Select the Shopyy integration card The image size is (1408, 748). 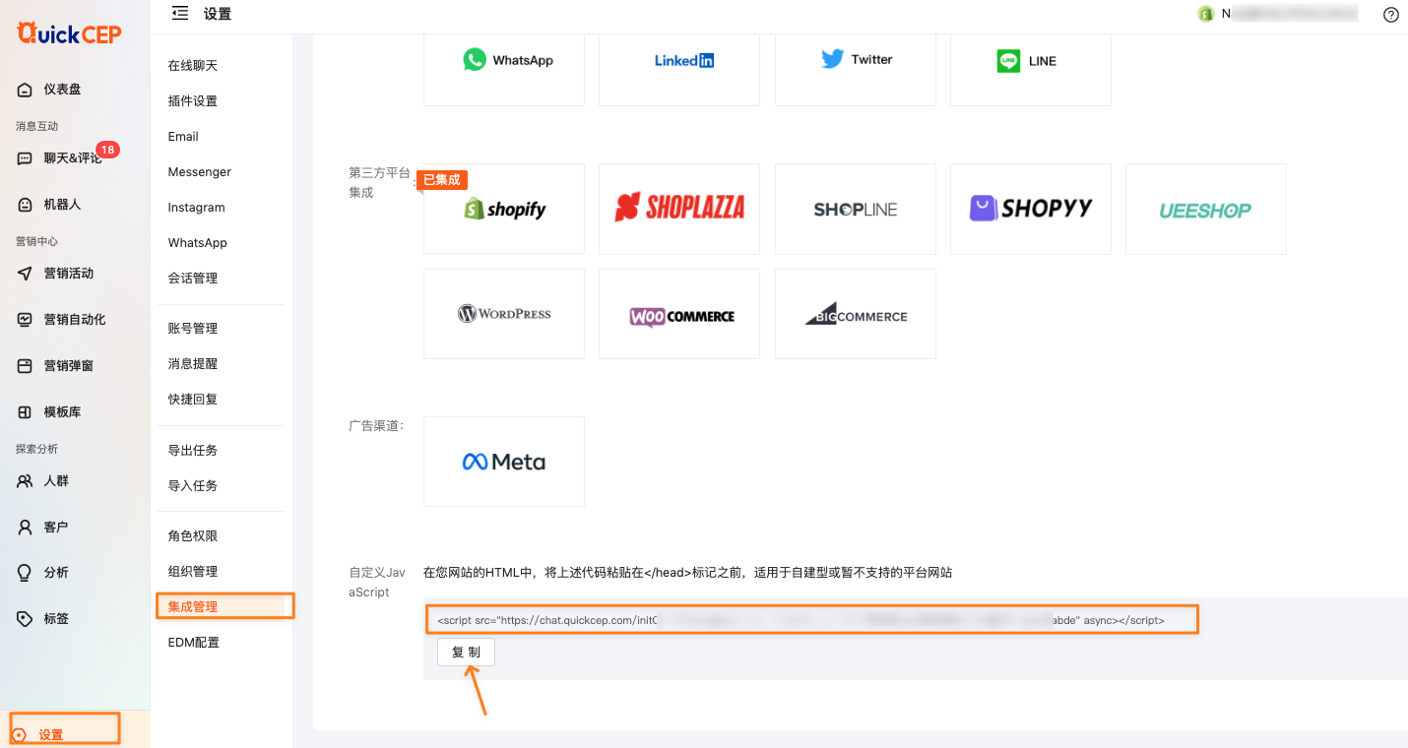(1031, 209)
